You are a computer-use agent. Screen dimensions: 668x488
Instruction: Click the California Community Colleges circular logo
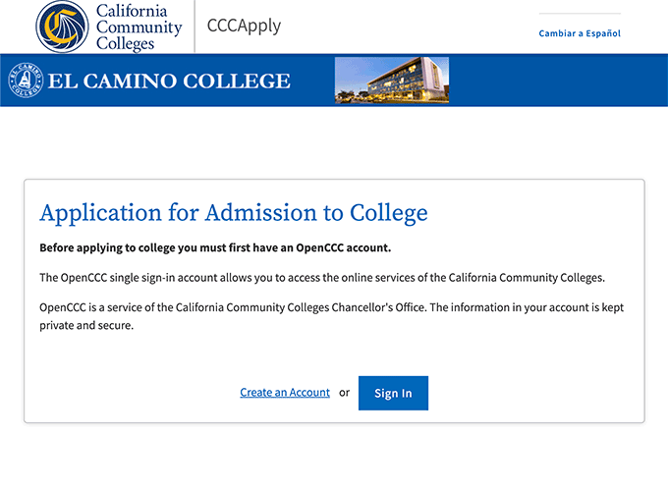click(x=62, y=27)
